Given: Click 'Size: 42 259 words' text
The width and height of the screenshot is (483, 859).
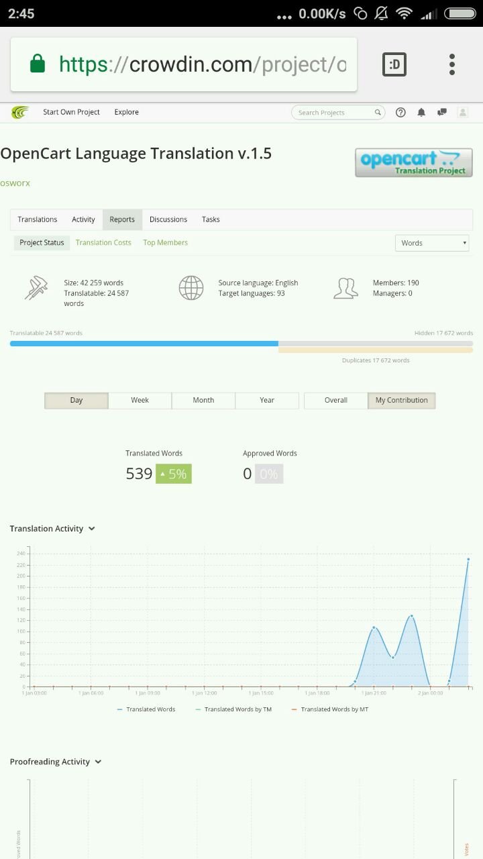Looking at the screenshot, I should click(x=94, y=283).
